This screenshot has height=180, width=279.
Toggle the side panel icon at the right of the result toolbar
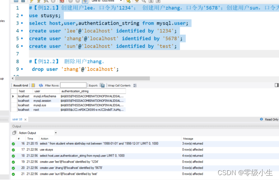277,85
